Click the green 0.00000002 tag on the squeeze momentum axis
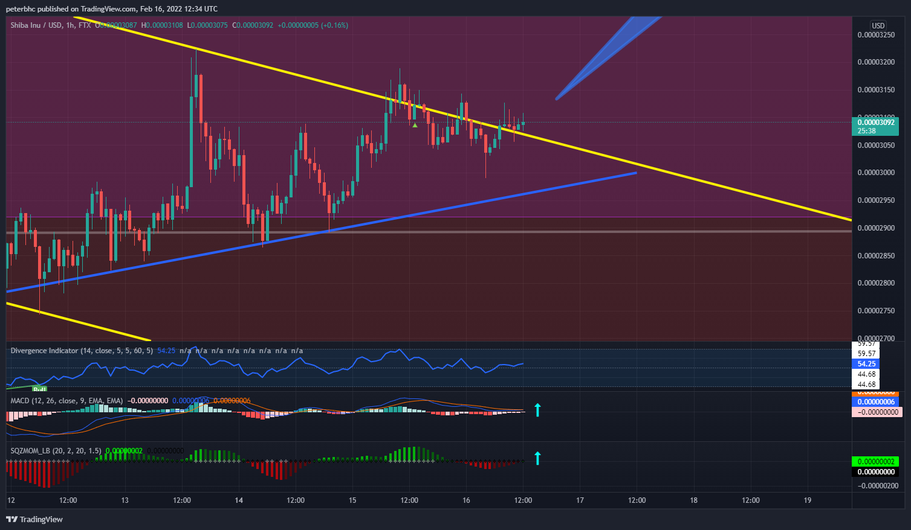 875,462
